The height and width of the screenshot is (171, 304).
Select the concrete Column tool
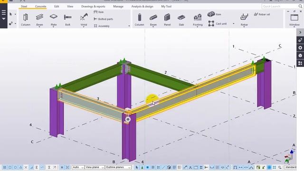pos(139,19)
